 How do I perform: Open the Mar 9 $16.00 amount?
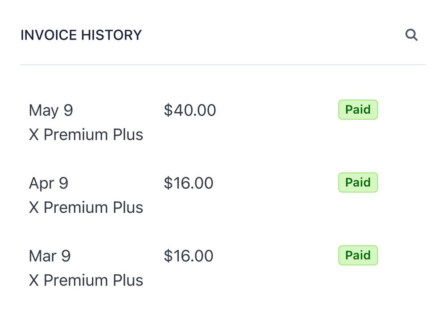pyautogui.click(x=188, y=256)
